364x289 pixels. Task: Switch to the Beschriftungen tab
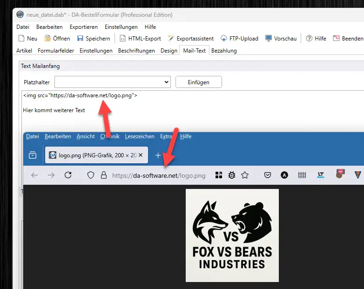click(x=136, y=51)
